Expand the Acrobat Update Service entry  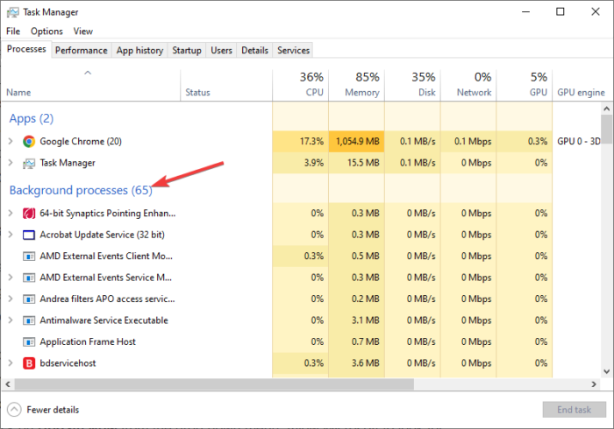11,235
